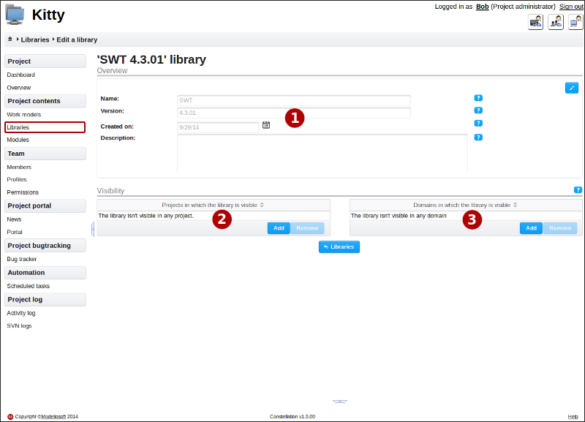The image size is (585, 422).
Task: Click the Project bugtracking section header
Action: [x=45, y=246]
